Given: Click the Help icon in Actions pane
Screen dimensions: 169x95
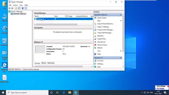Looking at the screenshot, I should coord(95,54).
